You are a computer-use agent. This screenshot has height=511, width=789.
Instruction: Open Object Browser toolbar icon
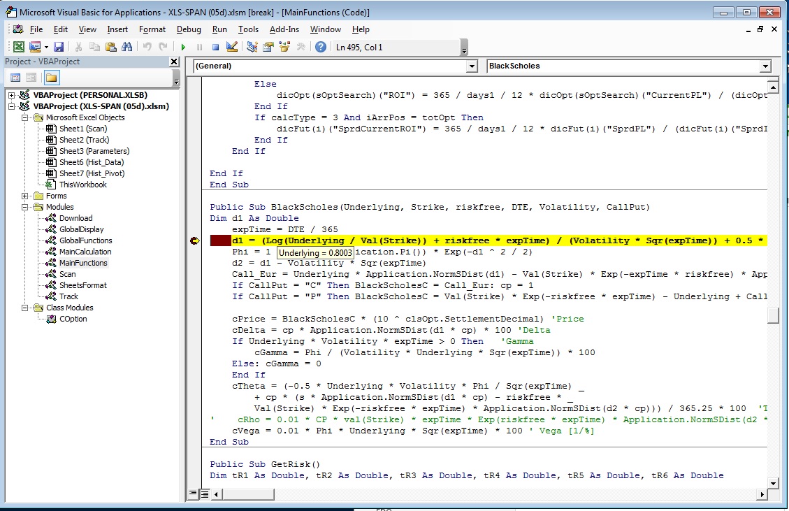coord(285,47)
